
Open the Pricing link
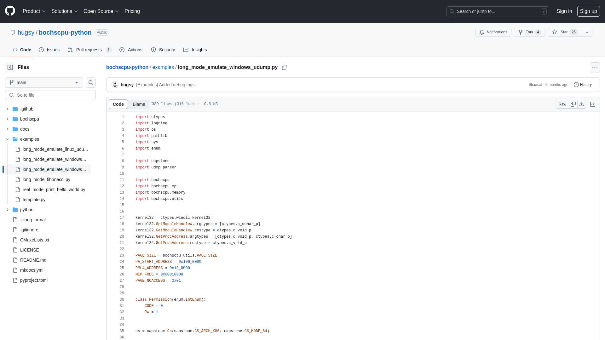coord(132,11)
